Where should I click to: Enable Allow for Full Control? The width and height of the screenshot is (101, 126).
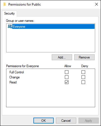coord(66,72)
